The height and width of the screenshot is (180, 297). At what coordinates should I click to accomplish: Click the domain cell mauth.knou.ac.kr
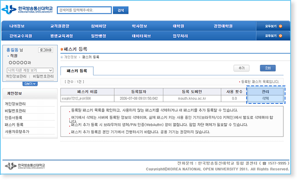tap(192, 99)
